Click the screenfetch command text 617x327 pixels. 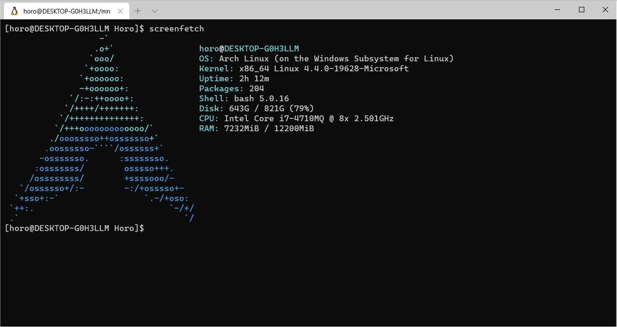point(177,28)
